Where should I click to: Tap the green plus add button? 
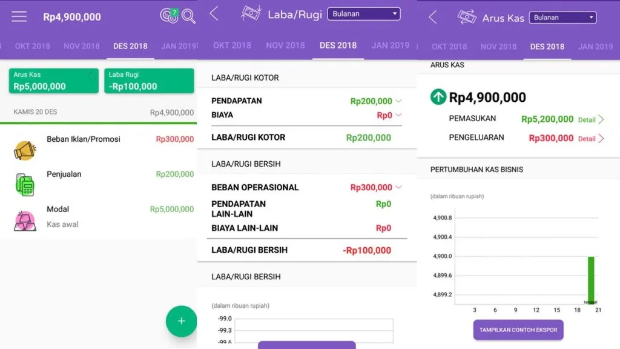[x=181, y=321]
